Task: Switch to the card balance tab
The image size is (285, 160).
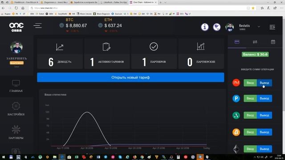Action: pyautogui.click(x=237, y=42)
